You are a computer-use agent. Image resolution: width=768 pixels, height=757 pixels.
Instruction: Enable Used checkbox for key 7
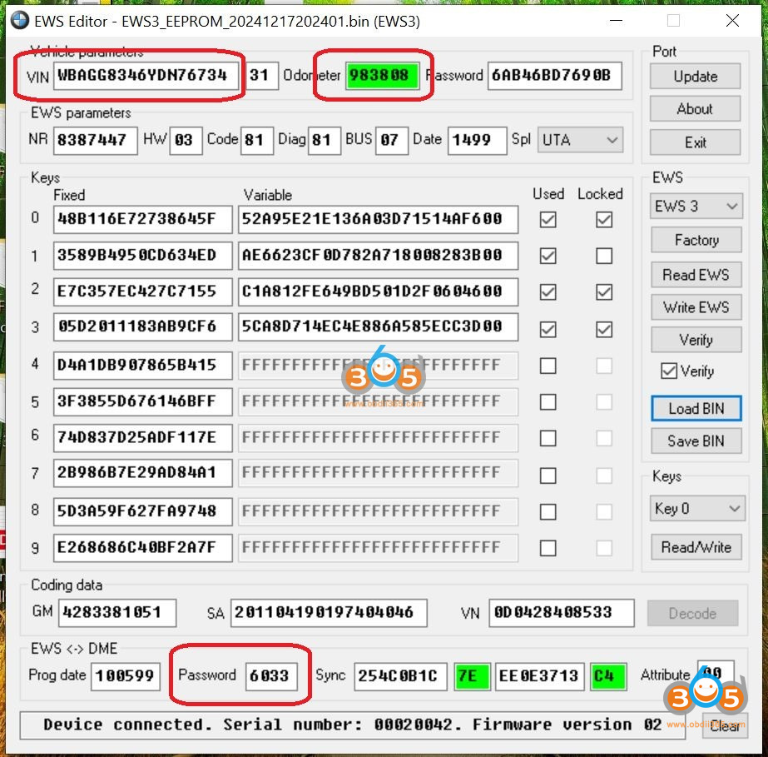tap(548, 475)
